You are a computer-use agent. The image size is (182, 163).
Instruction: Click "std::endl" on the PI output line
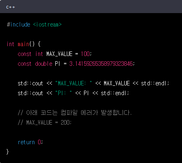click(114, 93)
